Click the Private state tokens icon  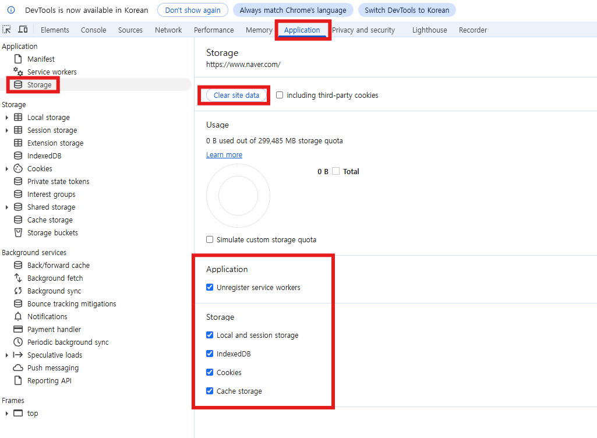[x=18, y=181]
